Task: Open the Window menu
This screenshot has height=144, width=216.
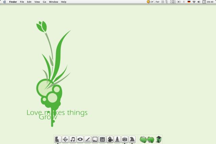Action: (53, 2)
